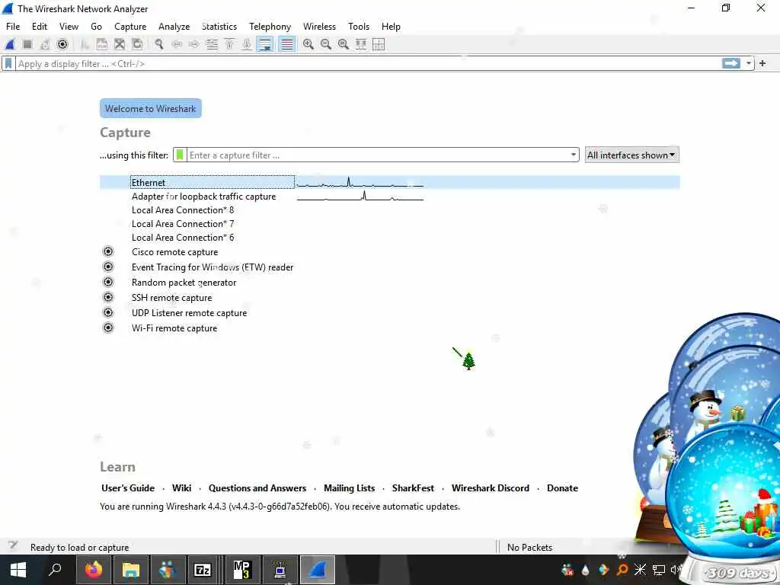Open the View menu

point(69,27)
